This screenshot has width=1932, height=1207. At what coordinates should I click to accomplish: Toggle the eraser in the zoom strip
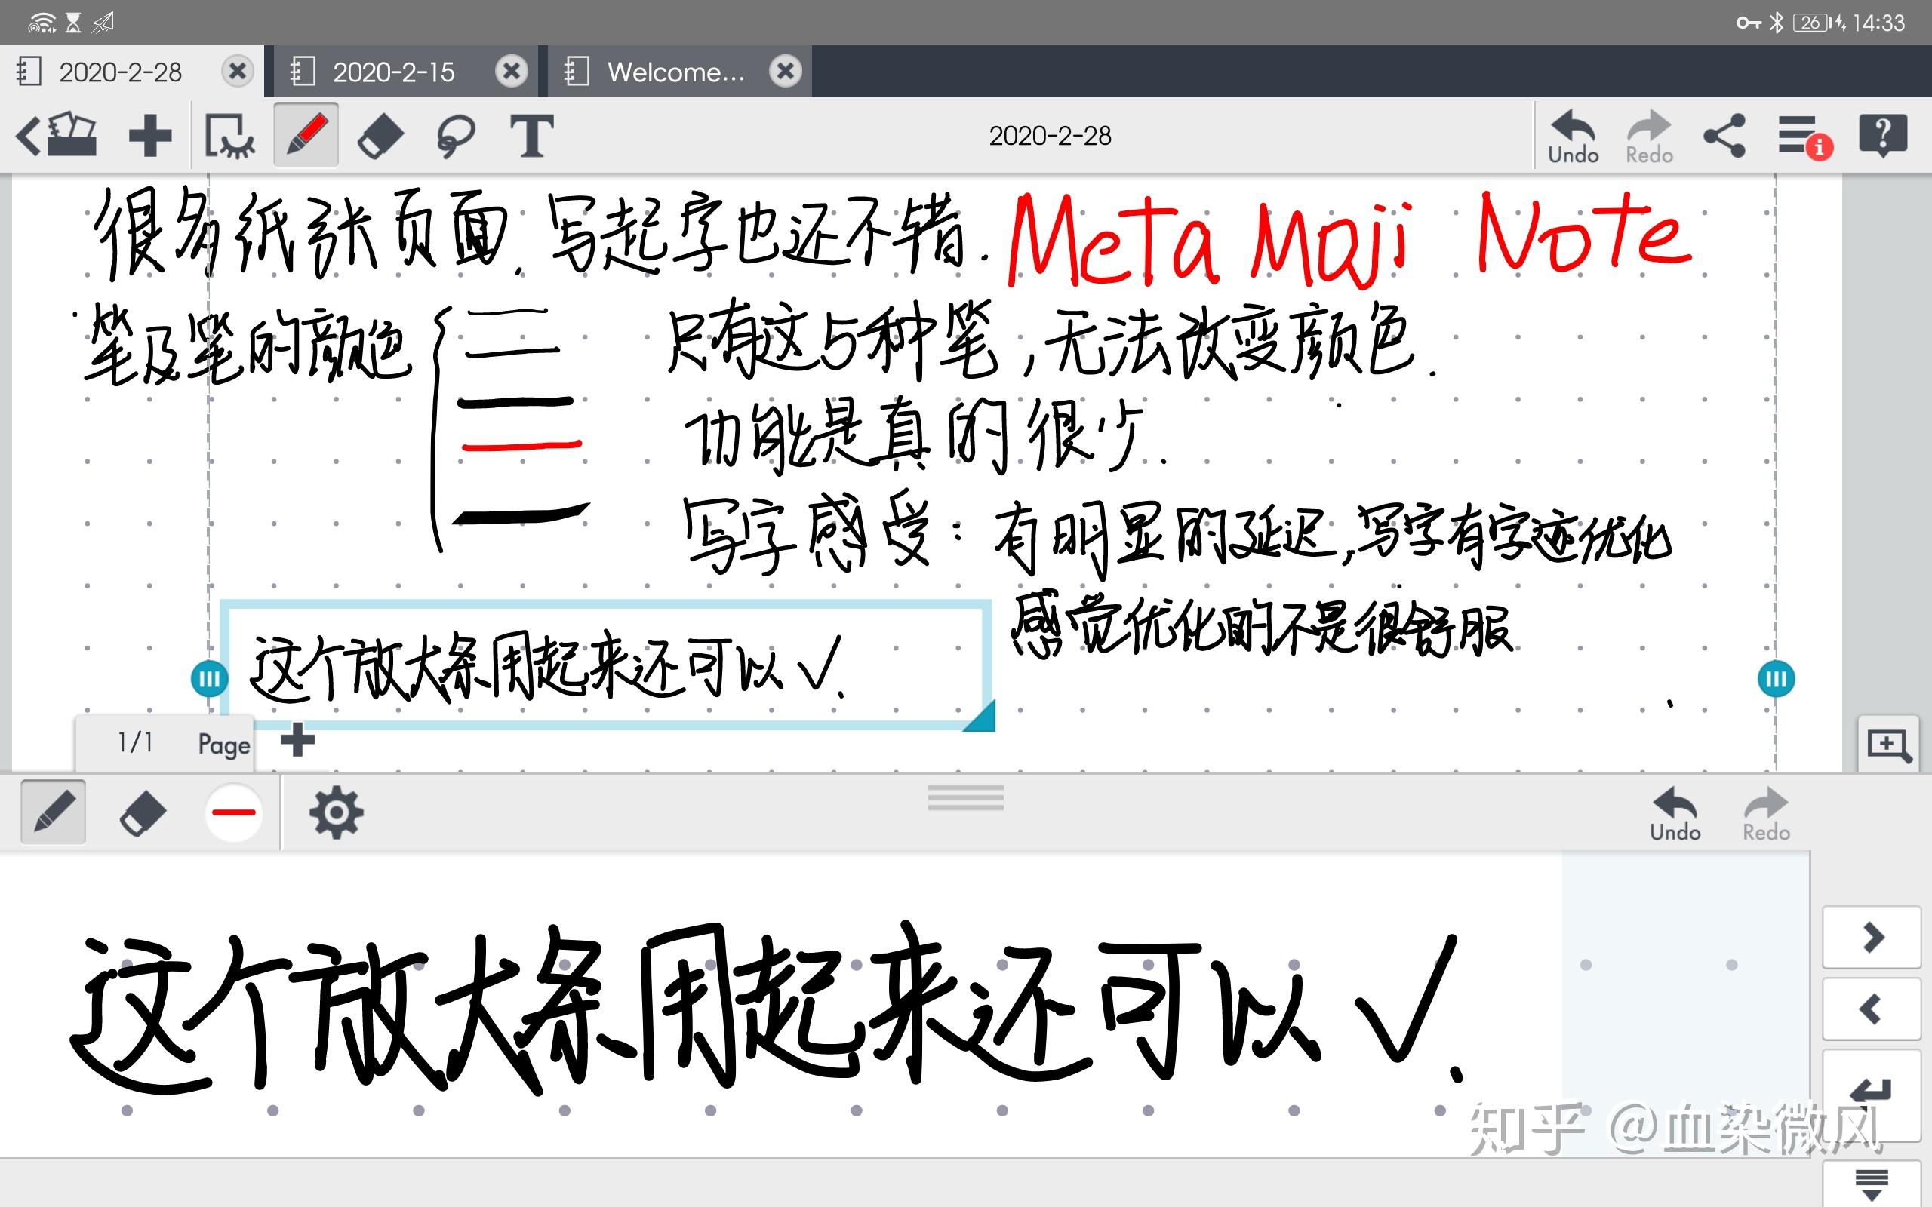(142, 813)
